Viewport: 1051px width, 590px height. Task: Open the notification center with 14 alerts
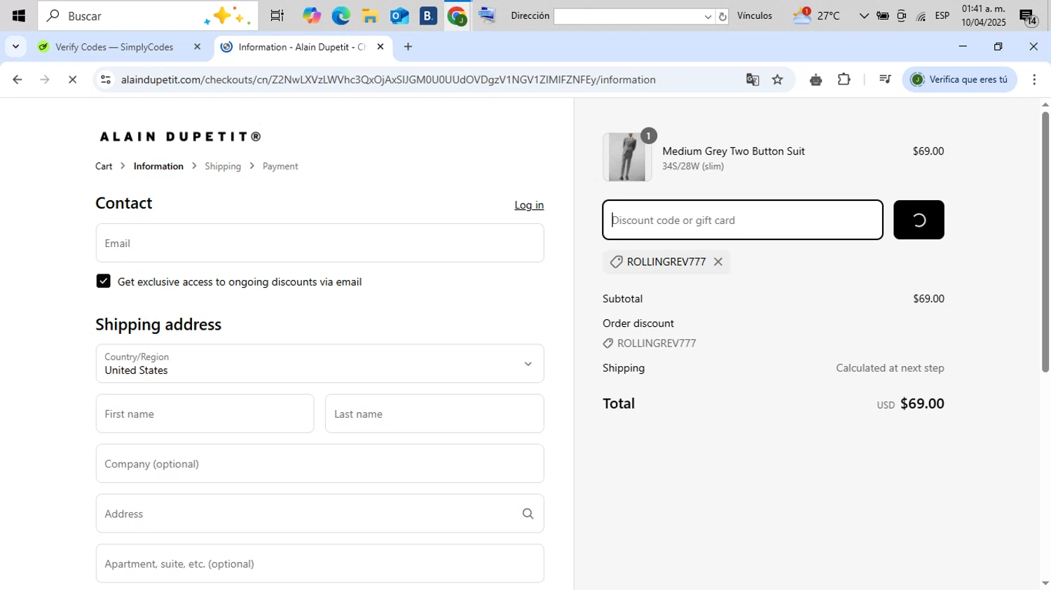[x=1028, y=17]
